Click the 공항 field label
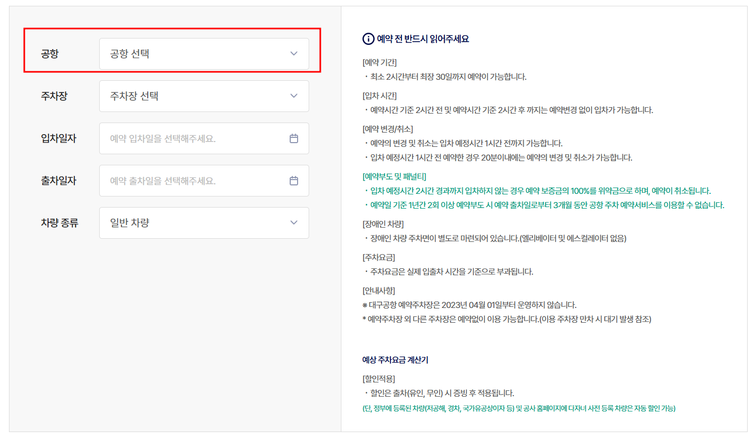Image resolution: width=754 pixels, height=440 pixels. pyautogui.click(x=50, y=54)
